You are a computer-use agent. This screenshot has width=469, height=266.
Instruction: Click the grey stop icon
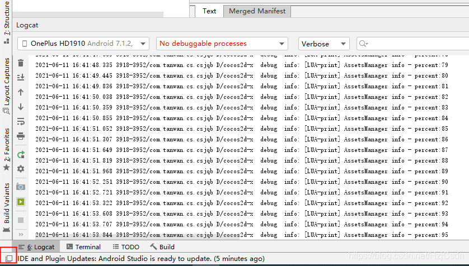pos(21,220)
